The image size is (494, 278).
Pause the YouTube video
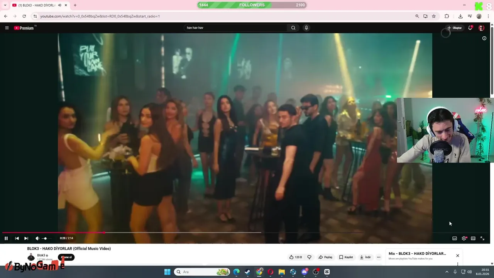6,238
